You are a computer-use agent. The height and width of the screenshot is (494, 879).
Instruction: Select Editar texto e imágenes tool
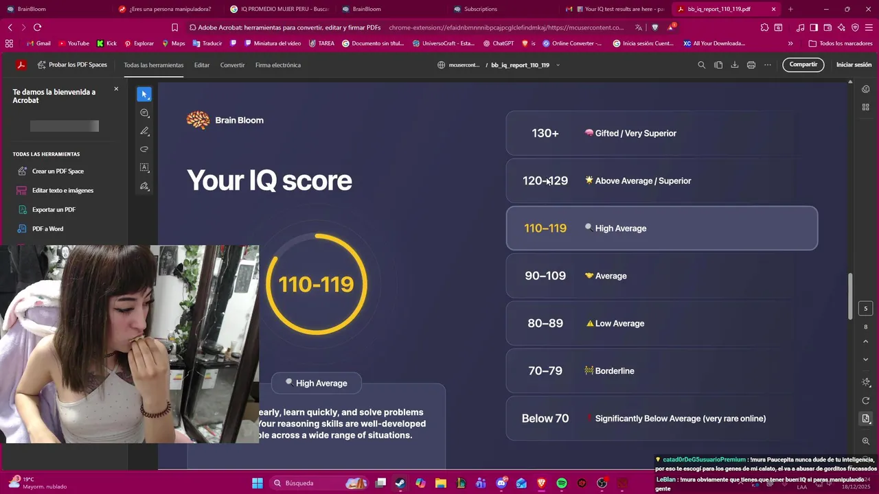[62, 191]
